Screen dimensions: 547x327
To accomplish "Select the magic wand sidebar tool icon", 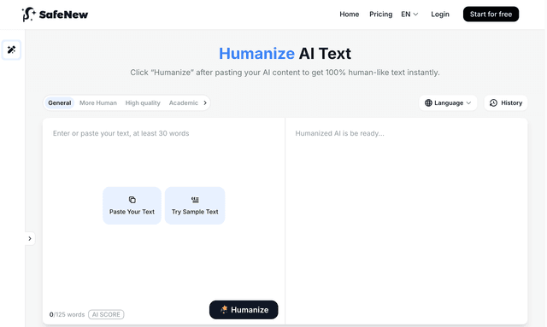I will pos(11,50).
